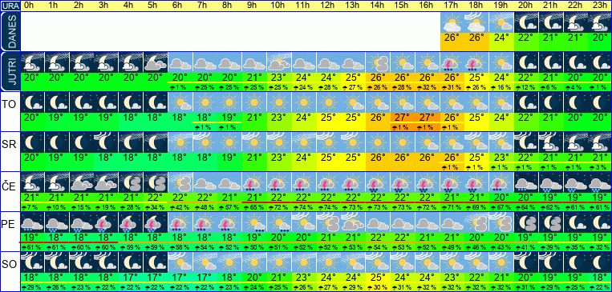612x292 pixels.
Task: Select the JUTRI day label
Action: point(10,72)
